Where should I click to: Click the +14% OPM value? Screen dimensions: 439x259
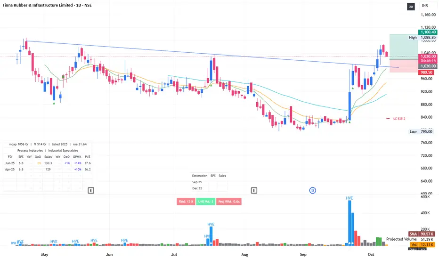[x=78, y=163]
